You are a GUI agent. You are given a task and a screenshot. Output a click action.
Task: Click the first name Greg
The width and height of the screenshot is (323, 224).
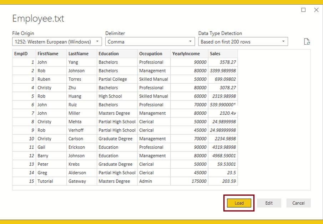(51, 173)
